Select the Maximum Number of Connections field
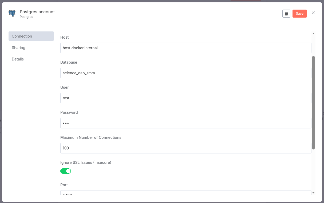Viewport: 324px width, 203px height. [186, 148]
